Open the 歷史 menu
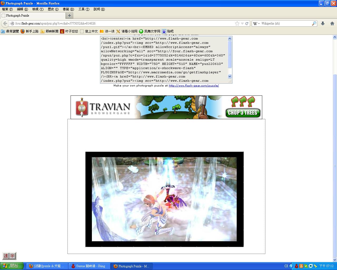Image resolution: width=337 pixels, height=270 pixels. click(x=53, y=9)
